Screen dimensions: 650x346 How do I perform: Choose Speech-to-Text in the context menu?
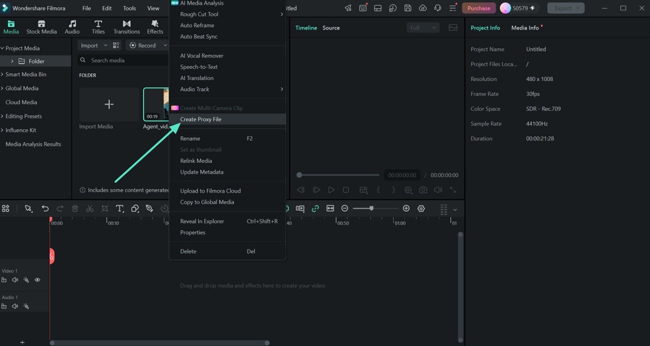pyautogui.click(x=227, y=67)
